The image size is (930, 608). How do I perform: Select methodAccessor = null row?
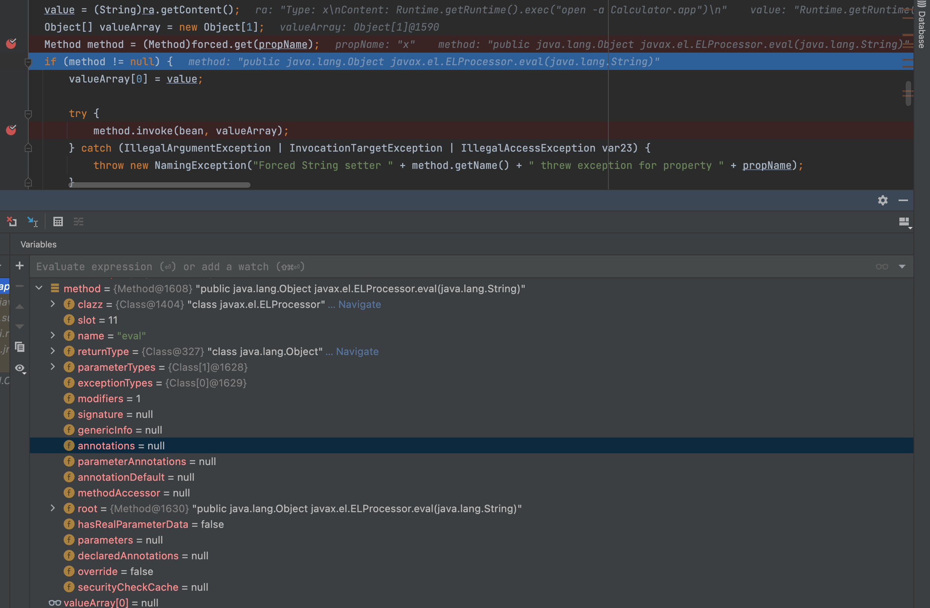pos(471,493)
